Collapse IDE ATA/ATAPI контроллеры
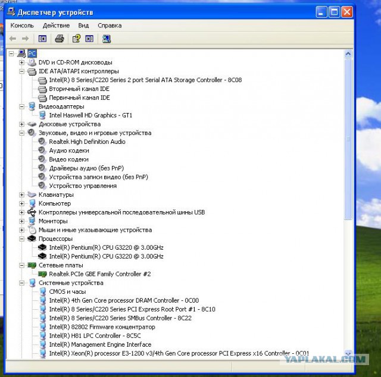Screen dimensions: 381x377 [x=21, y=71]
